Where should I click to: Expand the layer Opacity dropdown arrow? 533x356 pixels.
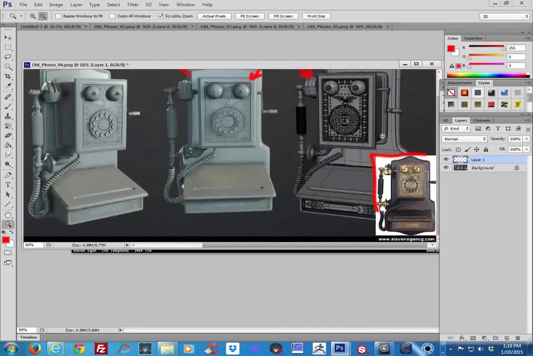click(x=526, y=139)
